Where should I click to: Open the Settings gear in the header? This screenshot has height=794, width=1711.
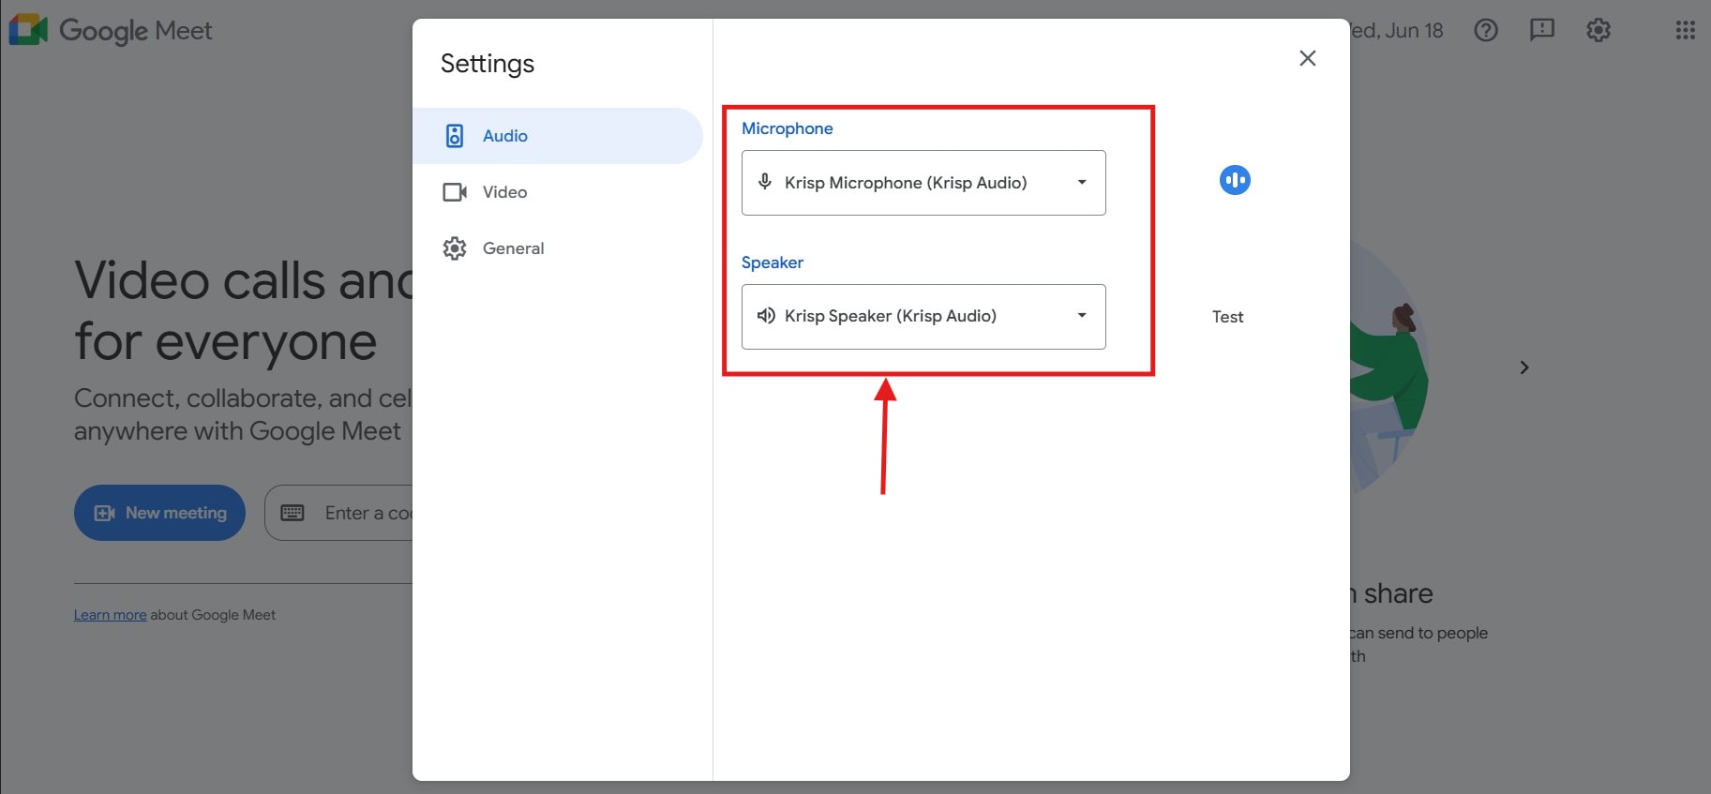(1598, 30)
